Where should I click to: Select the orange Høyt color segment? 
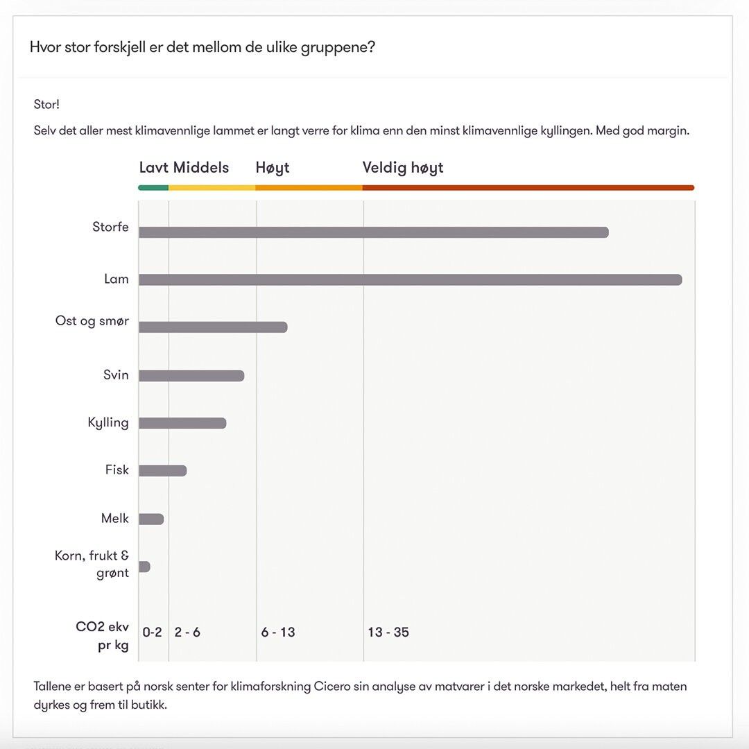[309, 187]
